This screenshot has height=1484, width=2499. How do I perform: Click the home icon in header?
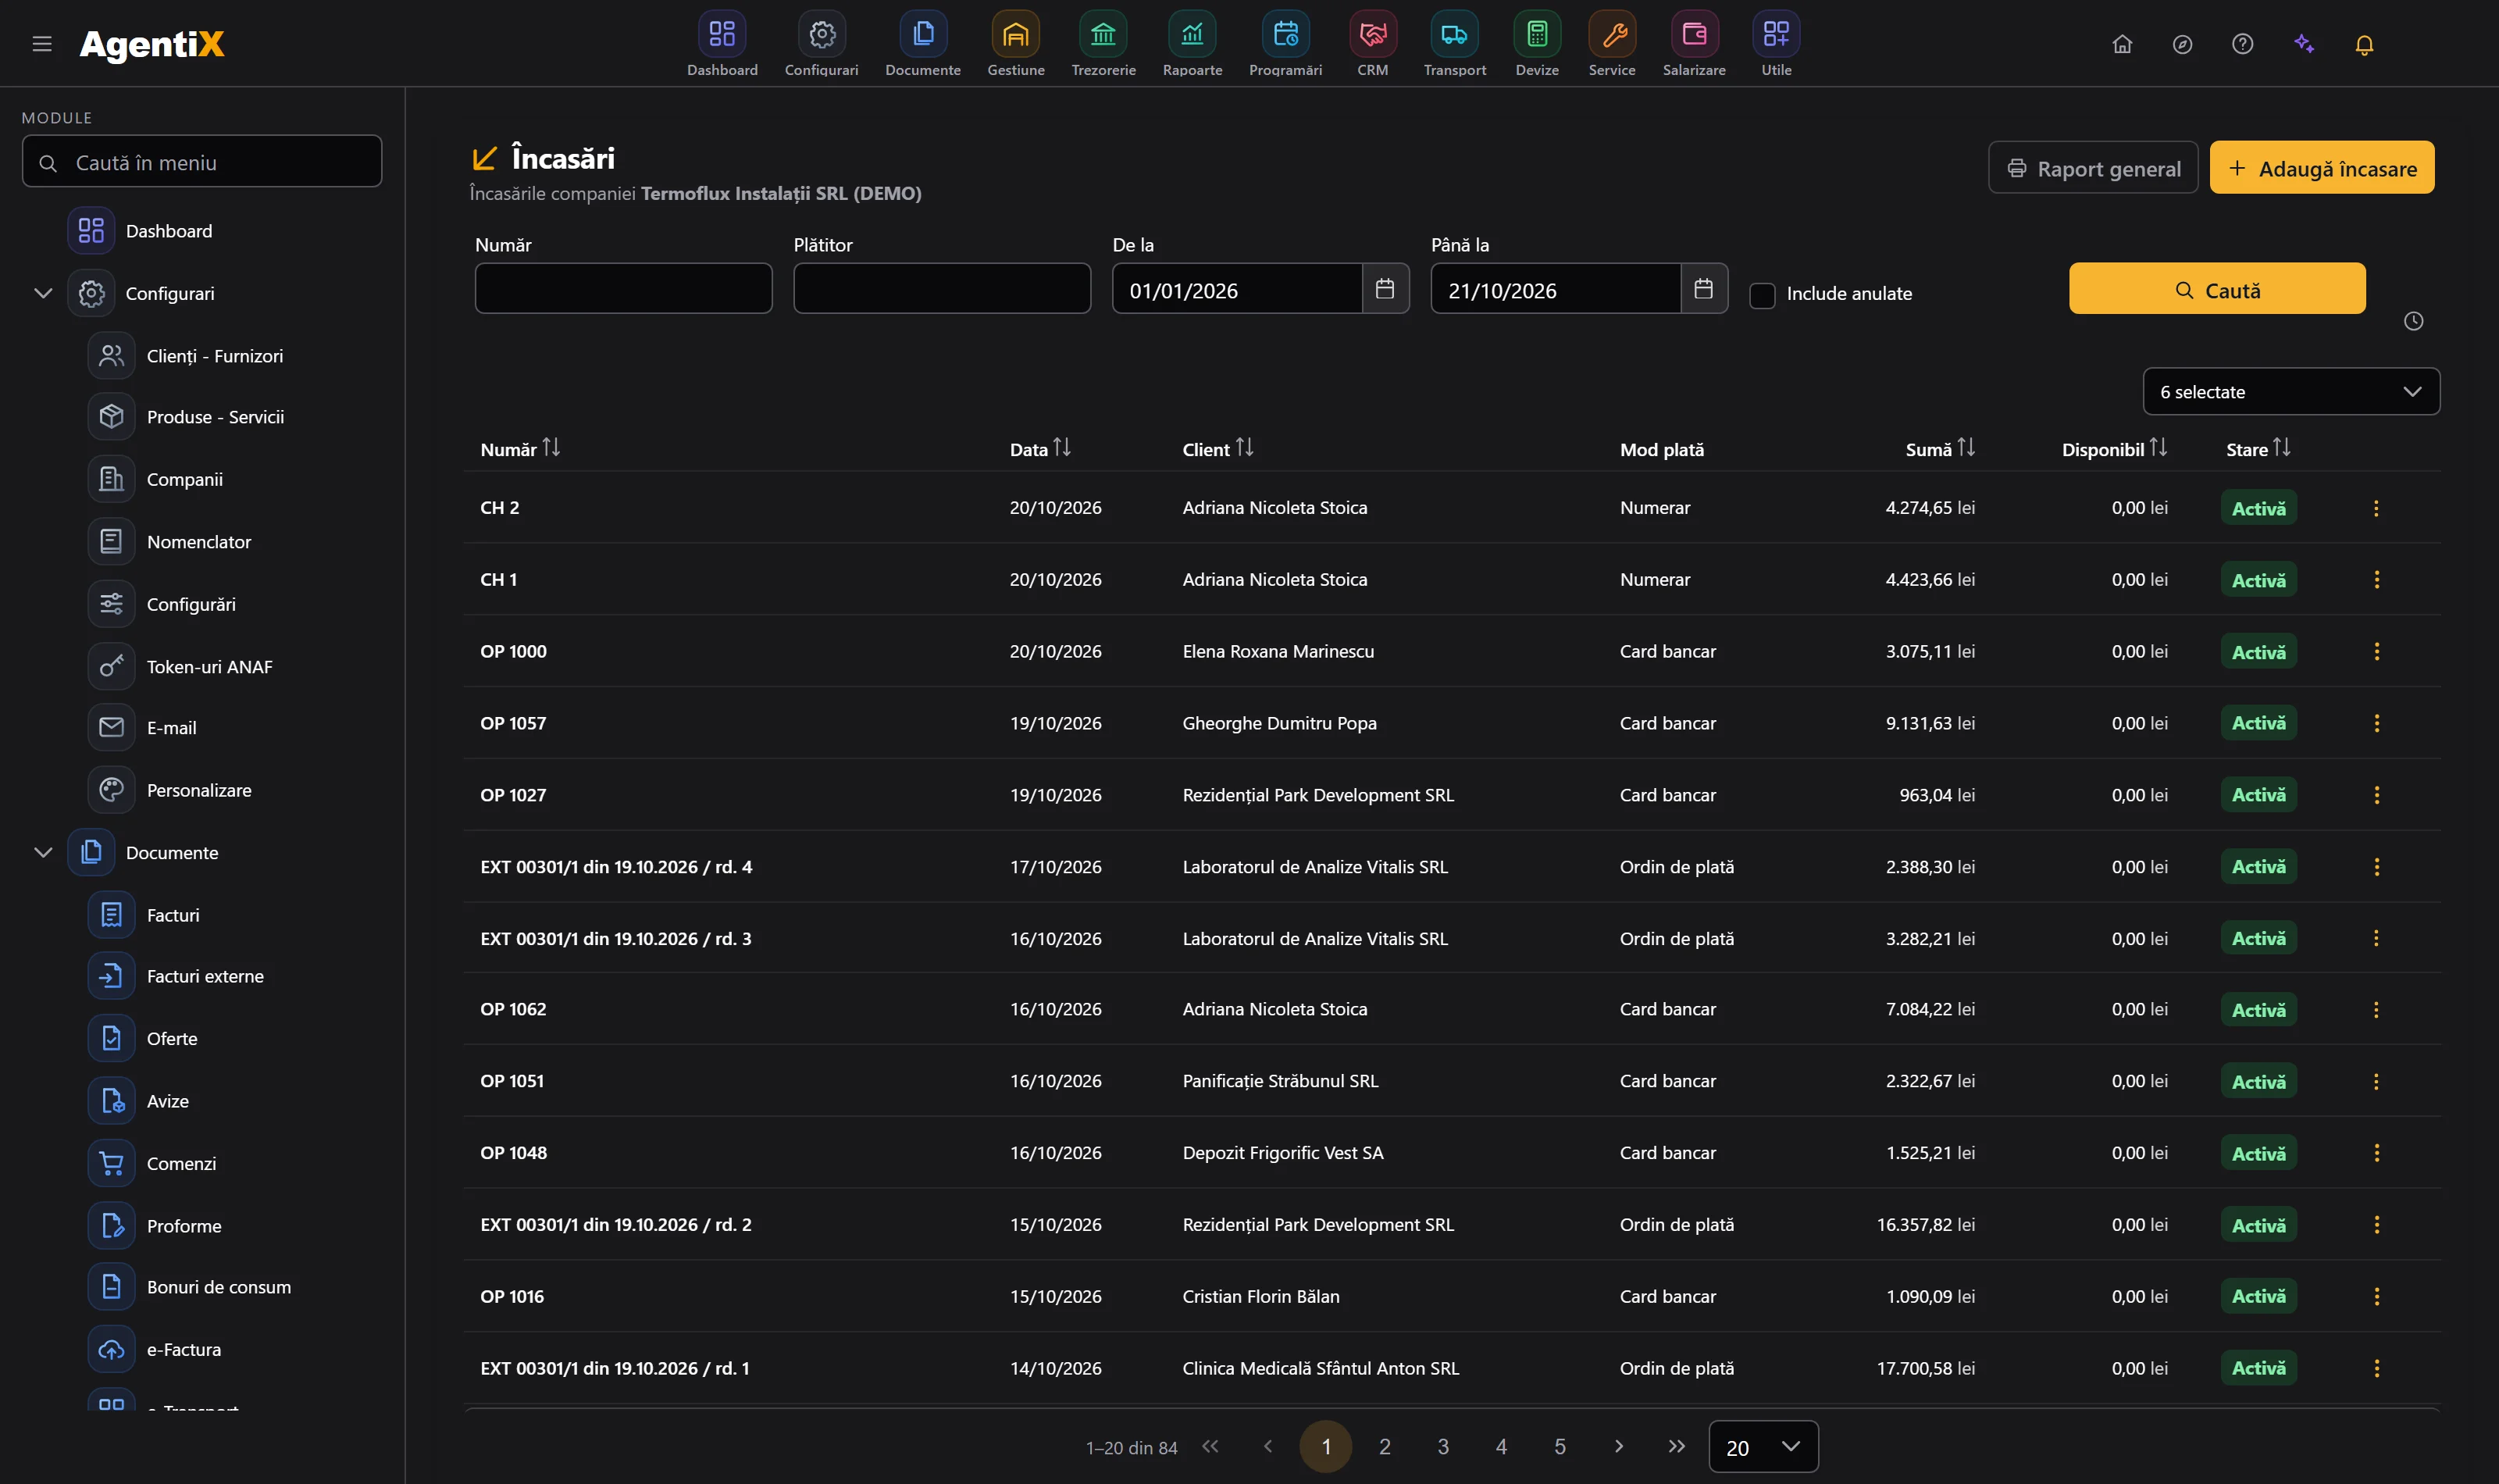[x=2122, y=44]
